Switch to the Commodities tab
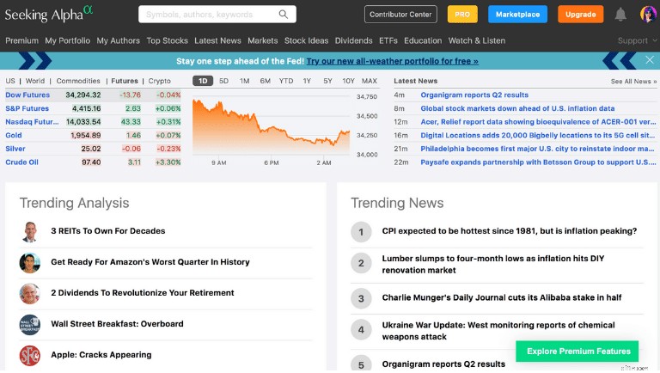Viewport: 660px width, 373px height. pyautogui.click(x=78, y=81)
